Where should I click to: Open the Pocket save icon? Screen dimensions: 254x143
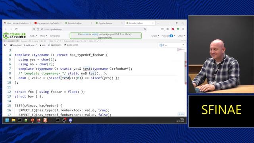coord(162,29)
